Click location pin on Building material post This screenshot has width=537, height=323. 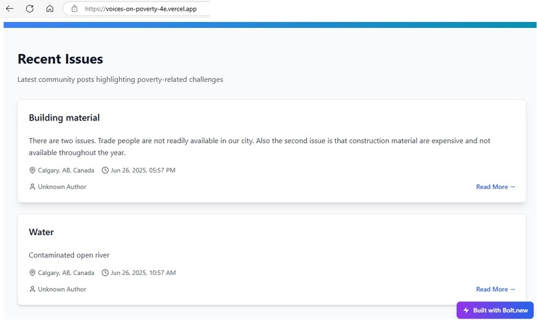(32, 170)
